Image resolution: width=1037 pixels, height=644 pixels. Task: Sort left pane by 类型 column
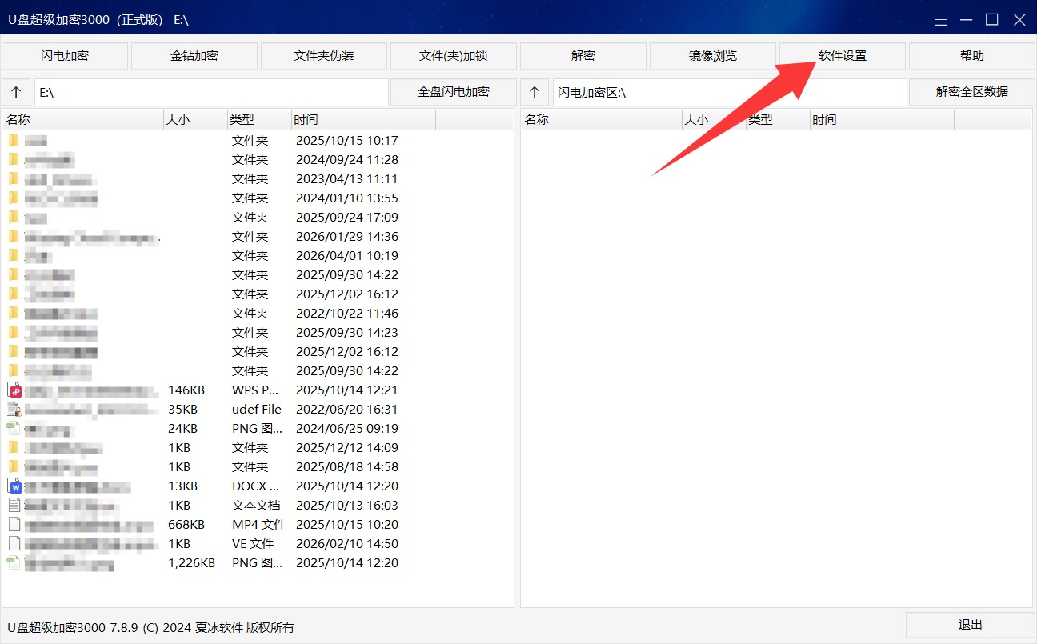point(259,120)
